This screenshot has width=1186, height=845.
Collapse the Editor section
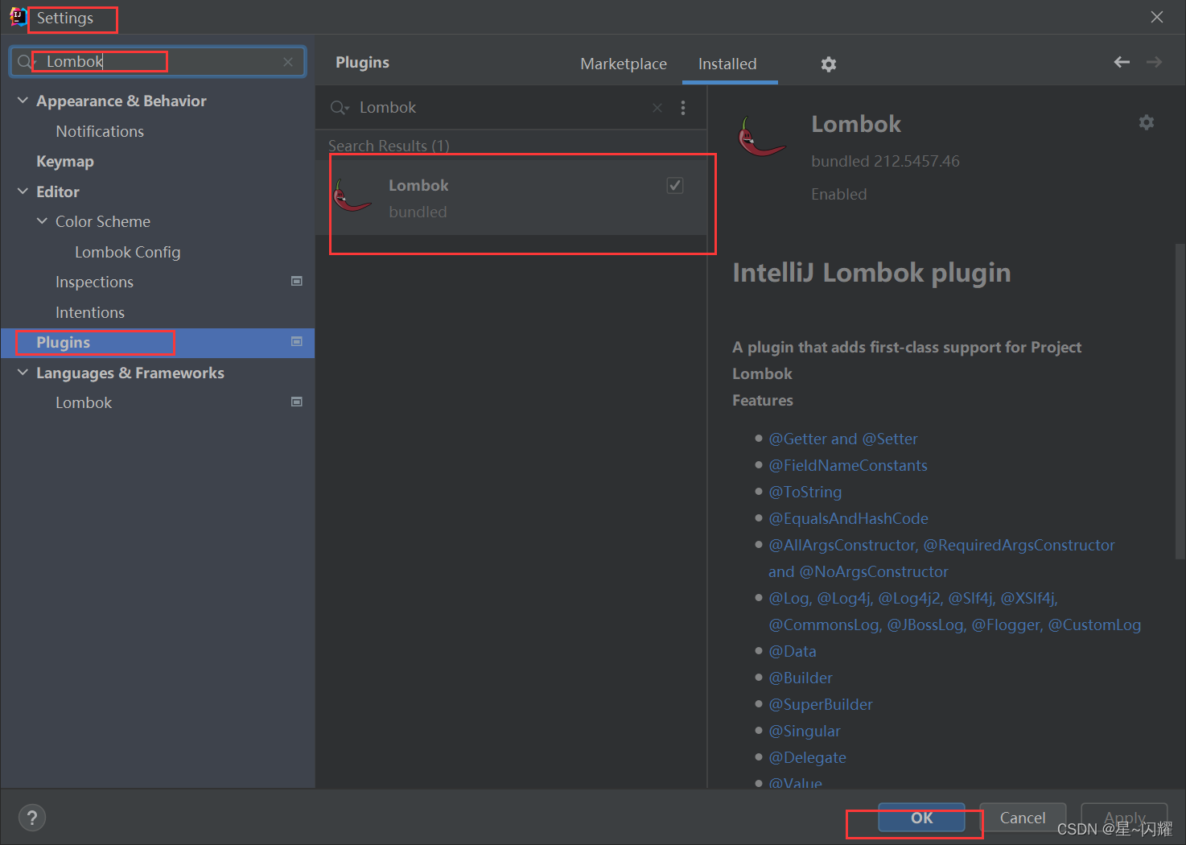click(23, 192)
